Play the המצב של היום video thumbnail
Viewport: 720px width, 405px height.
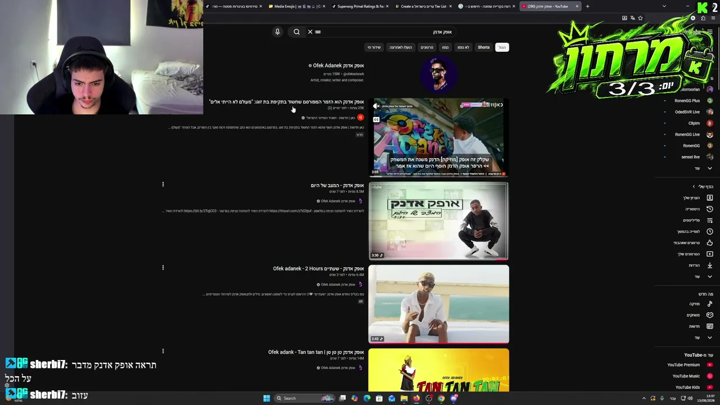pos(438,221)
